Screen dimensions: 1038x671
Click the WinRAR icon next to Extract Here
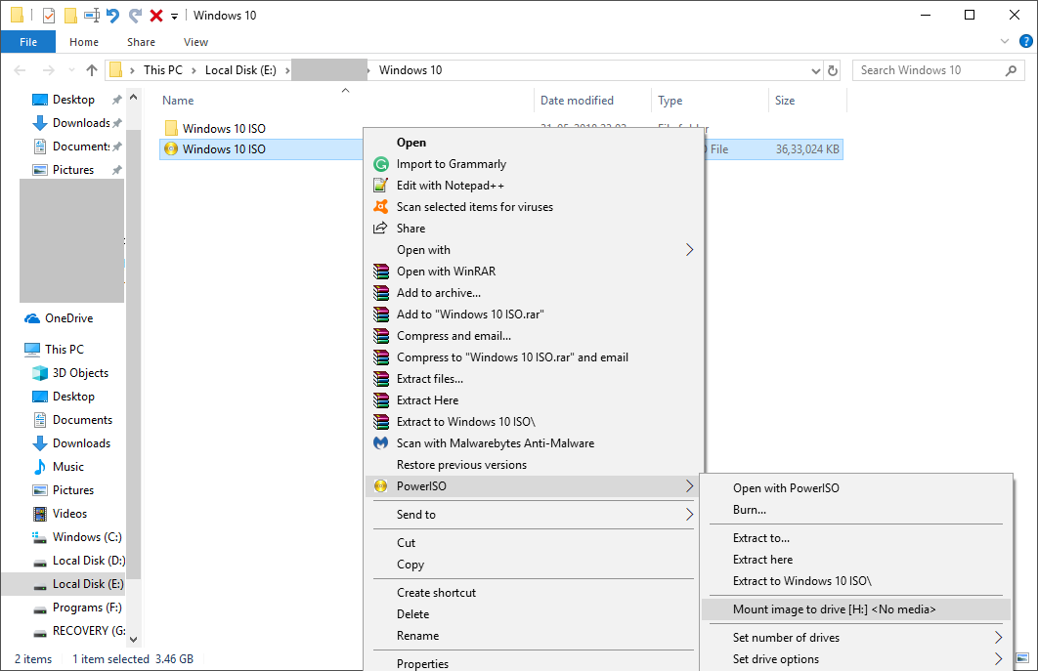(x=381, y=400)
